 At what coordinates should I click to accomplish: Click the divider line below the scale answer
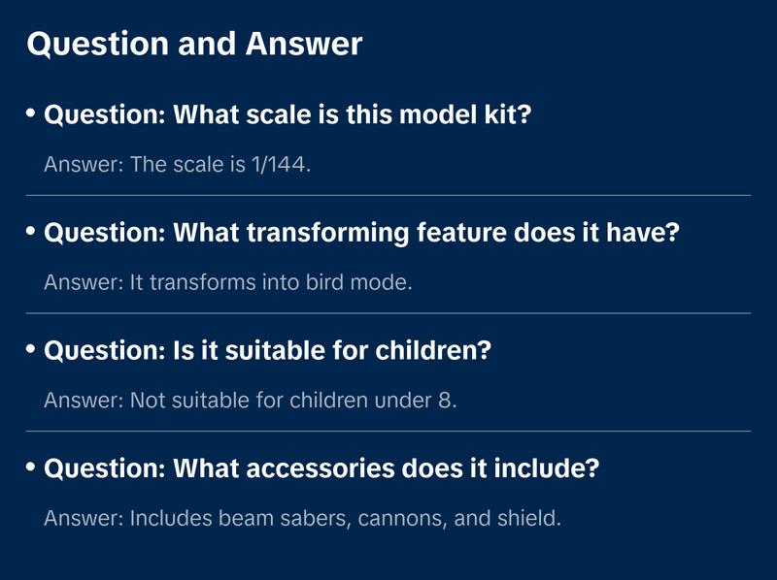(x=388, y=195)
